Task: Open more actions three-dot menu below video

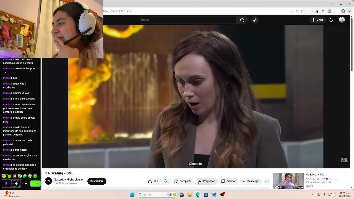Action: [267, 181]
